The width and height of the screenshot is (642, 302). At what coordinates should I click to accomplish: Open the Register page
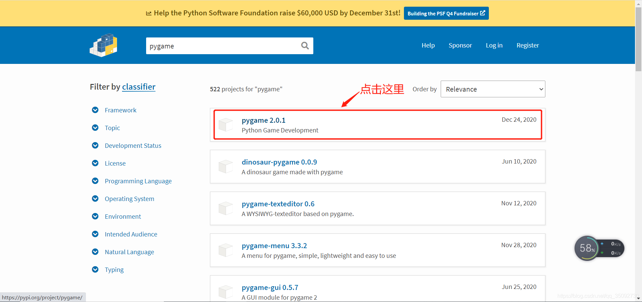coord(528,45)
